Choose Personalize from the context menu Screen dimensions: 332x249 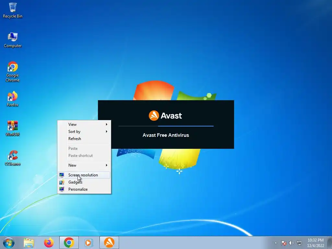(84, 189)
